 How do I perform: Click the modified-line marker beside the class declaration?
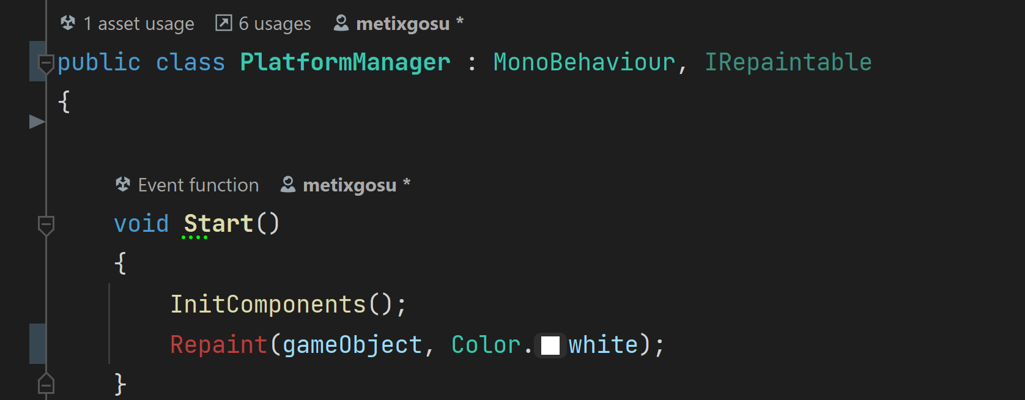(35, 61)
